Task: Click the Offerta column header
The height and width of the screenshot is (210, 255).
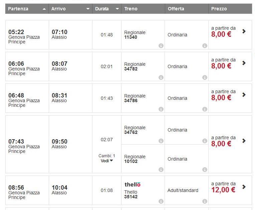Action: 176,9
